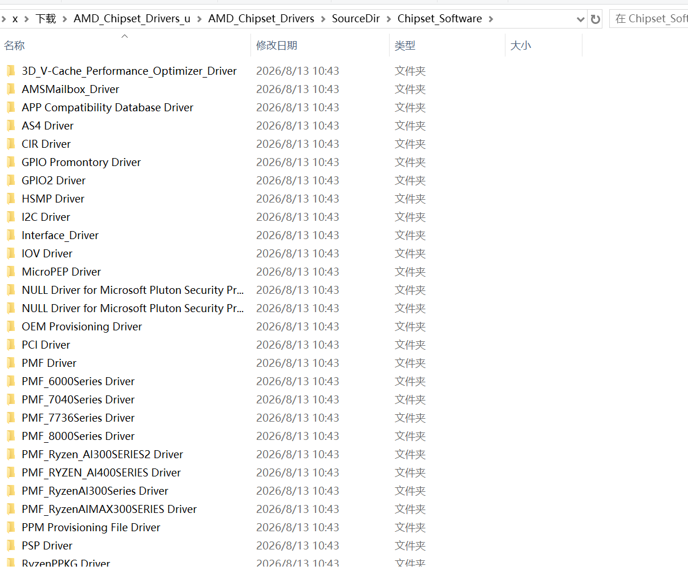Click the PCI Driver folder name

click(x=46, y=345)
